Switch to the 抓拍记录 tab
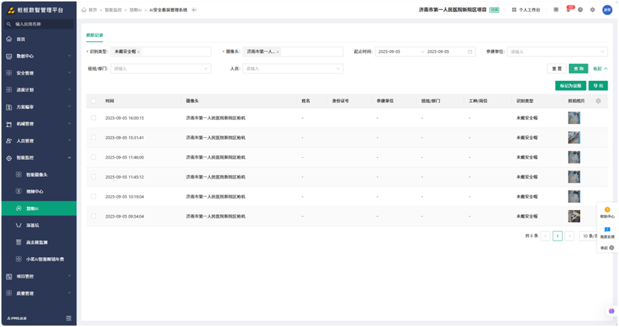Image resolution: width=619 pixels, height=327 pixels. pos(94,34)
